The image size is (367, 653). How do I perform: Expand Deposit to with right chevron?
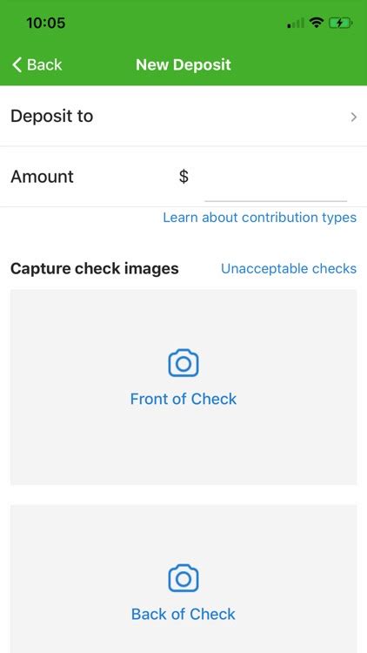point(354,117)
